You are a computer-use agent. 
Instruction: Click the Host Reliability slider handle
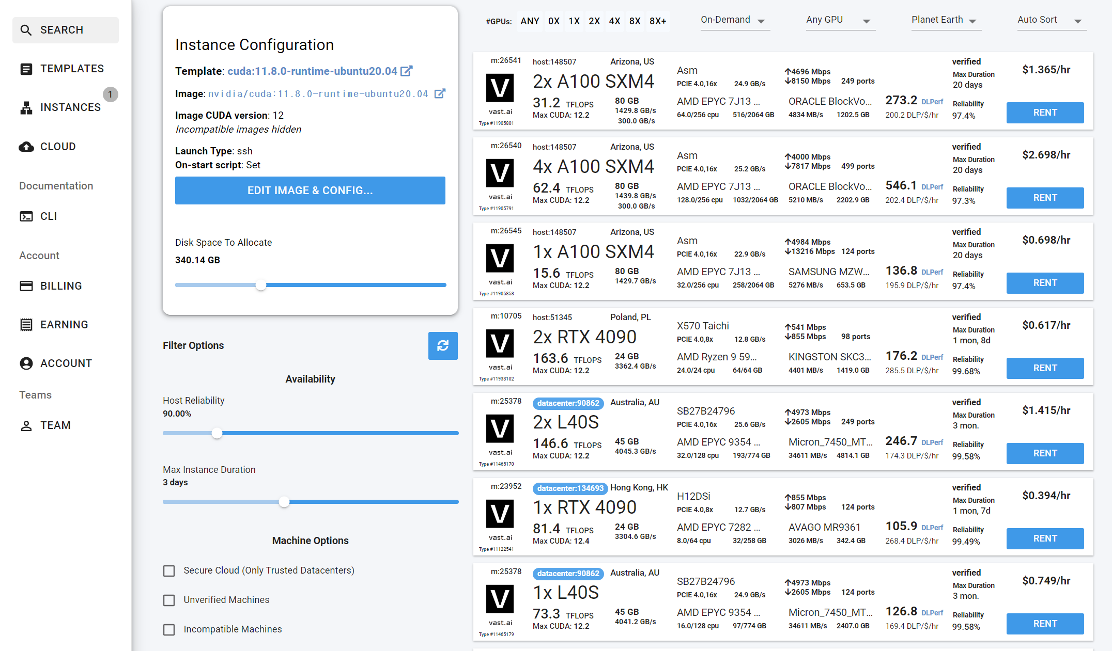217,433
